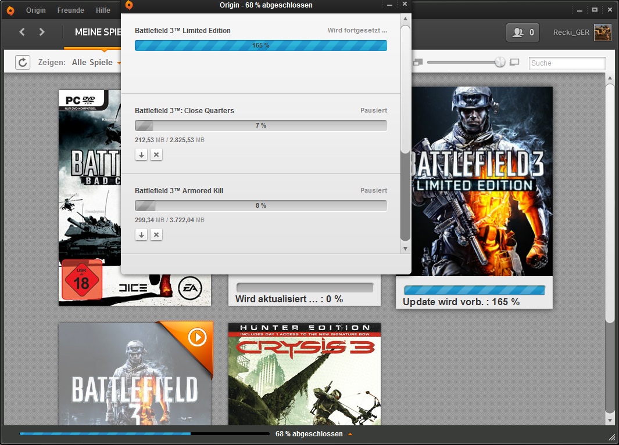The image size is (619, 445).
Task: Minimize the main Origin window
Action: 579,10
